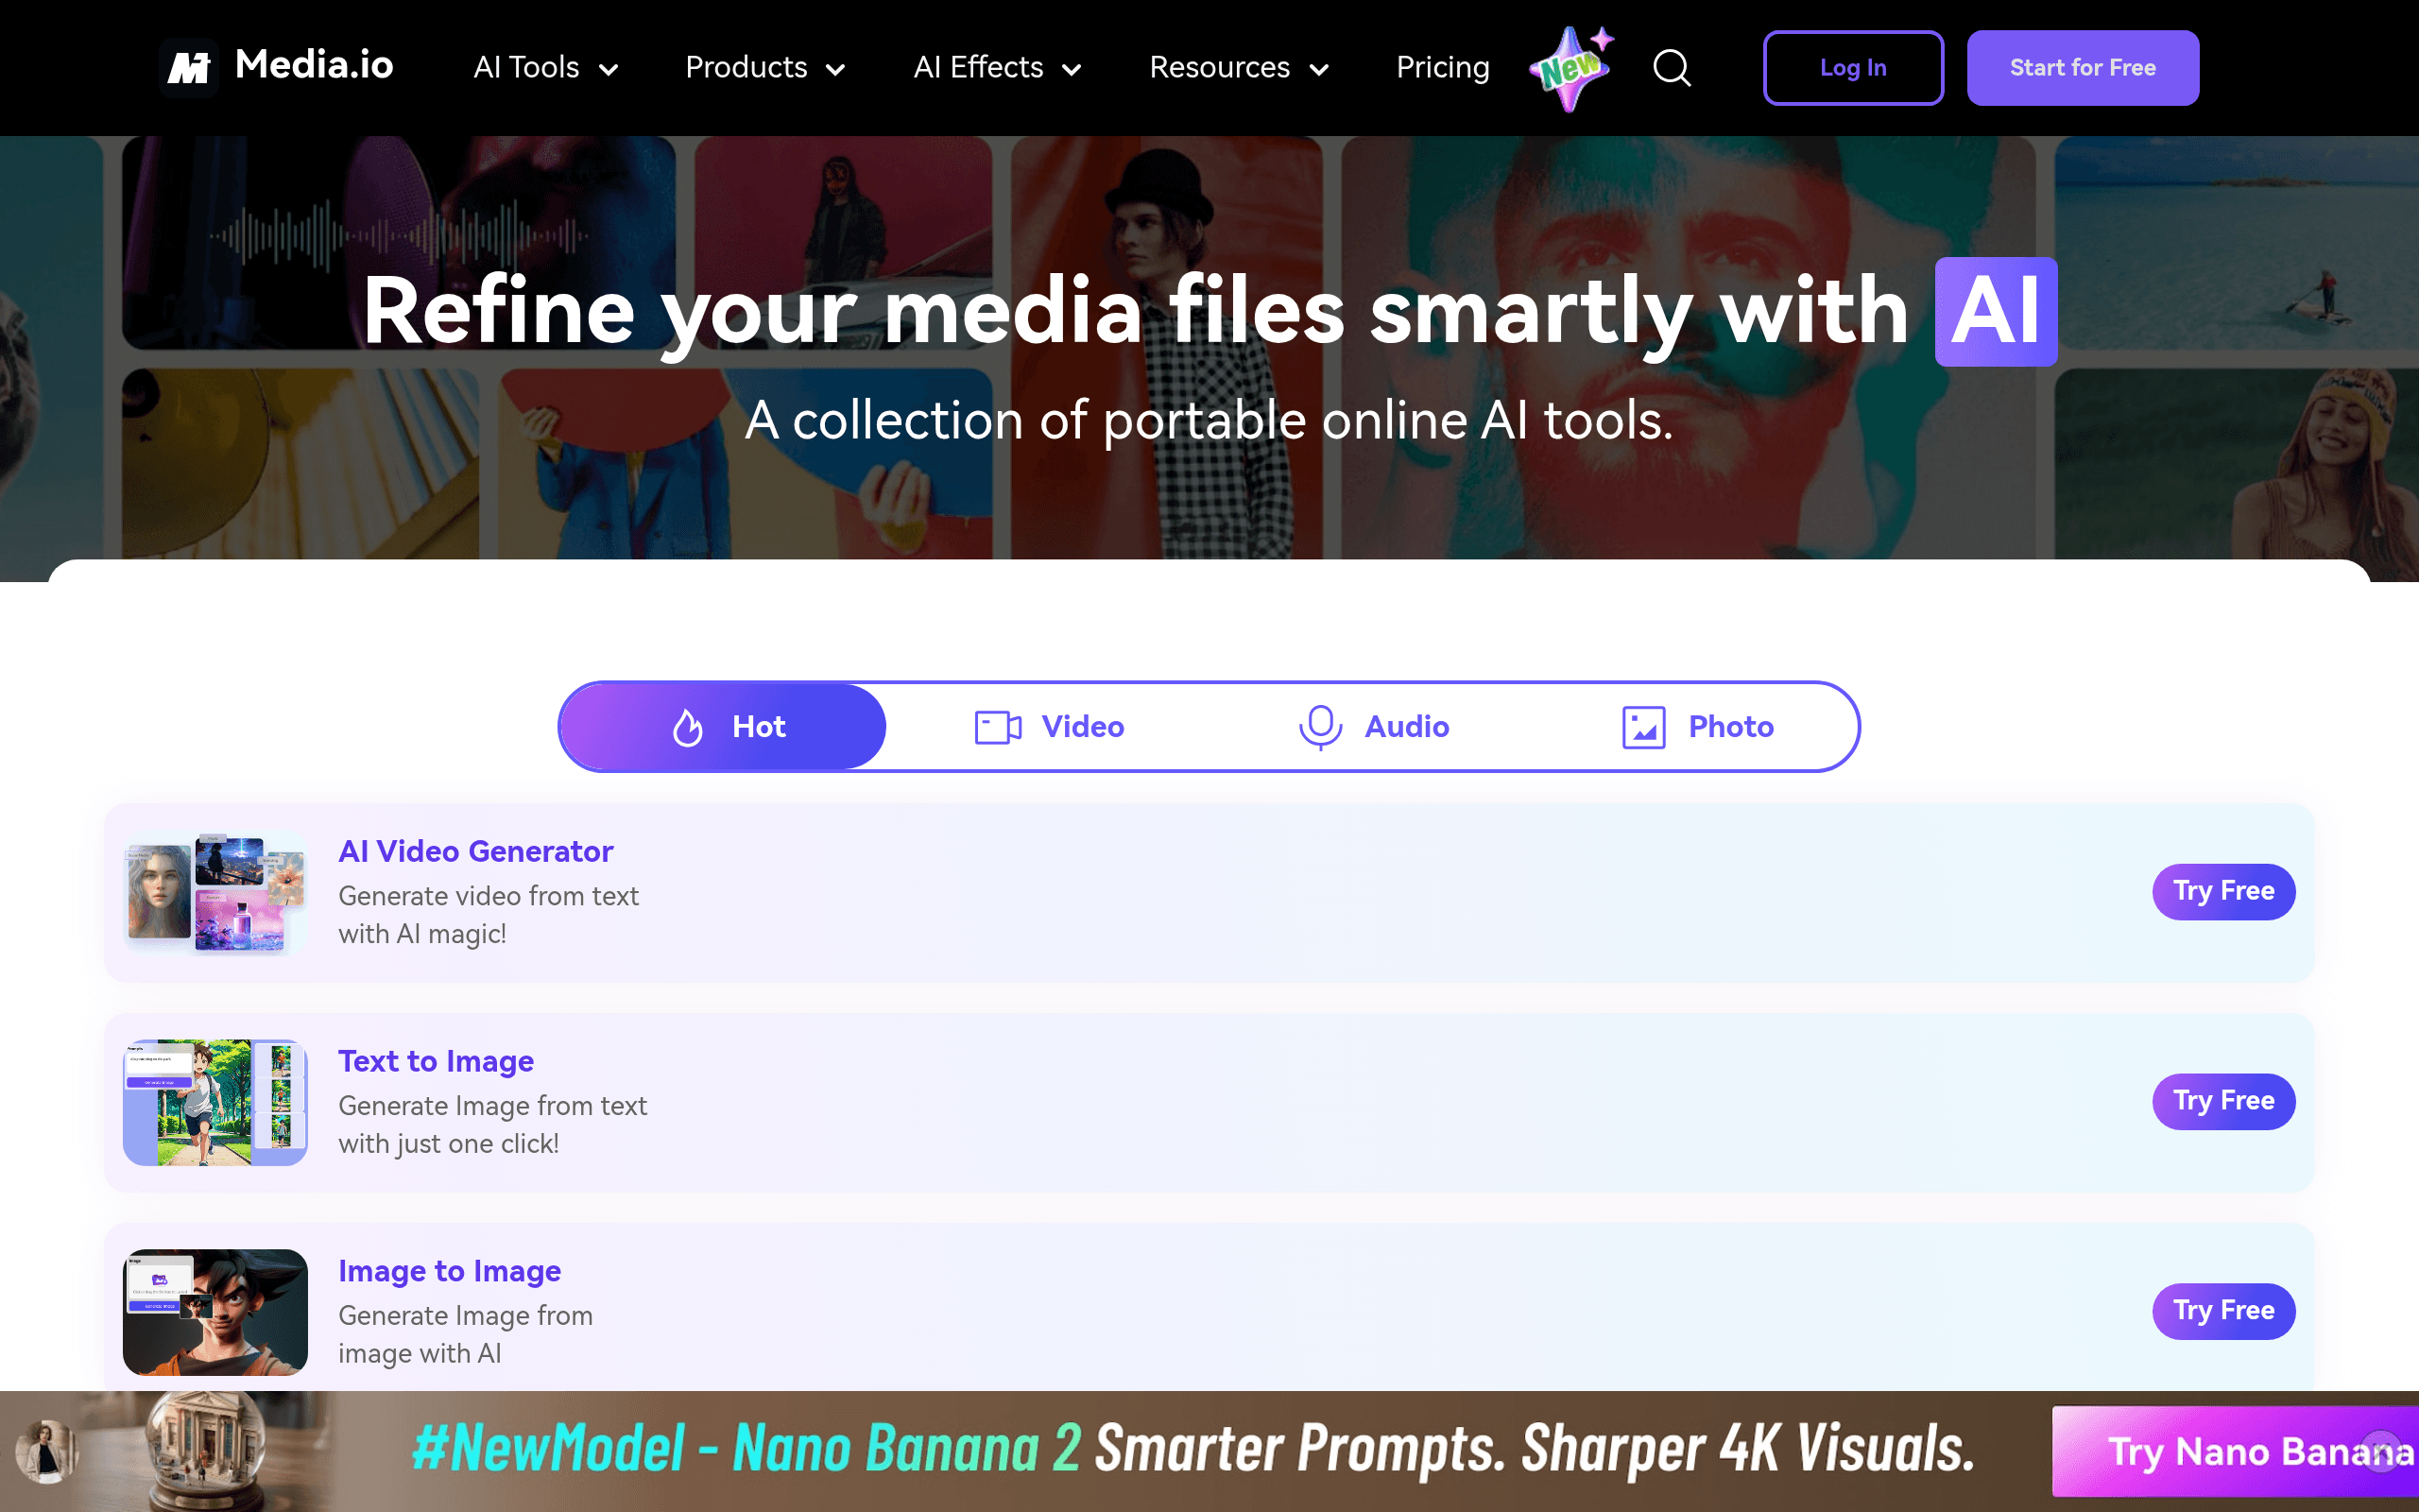Click "Generate Image from text with just one click!"
The image size is (2419, 1512).
tap(493, 1125)
